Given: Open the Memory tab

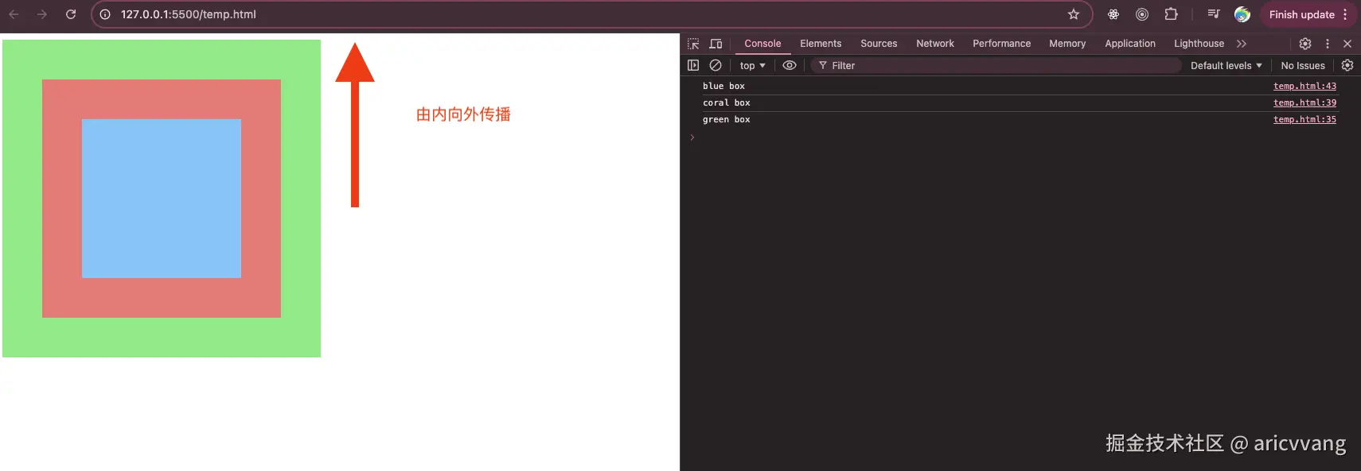Looking at the screenshot, I should click(x=1067, y=44).
